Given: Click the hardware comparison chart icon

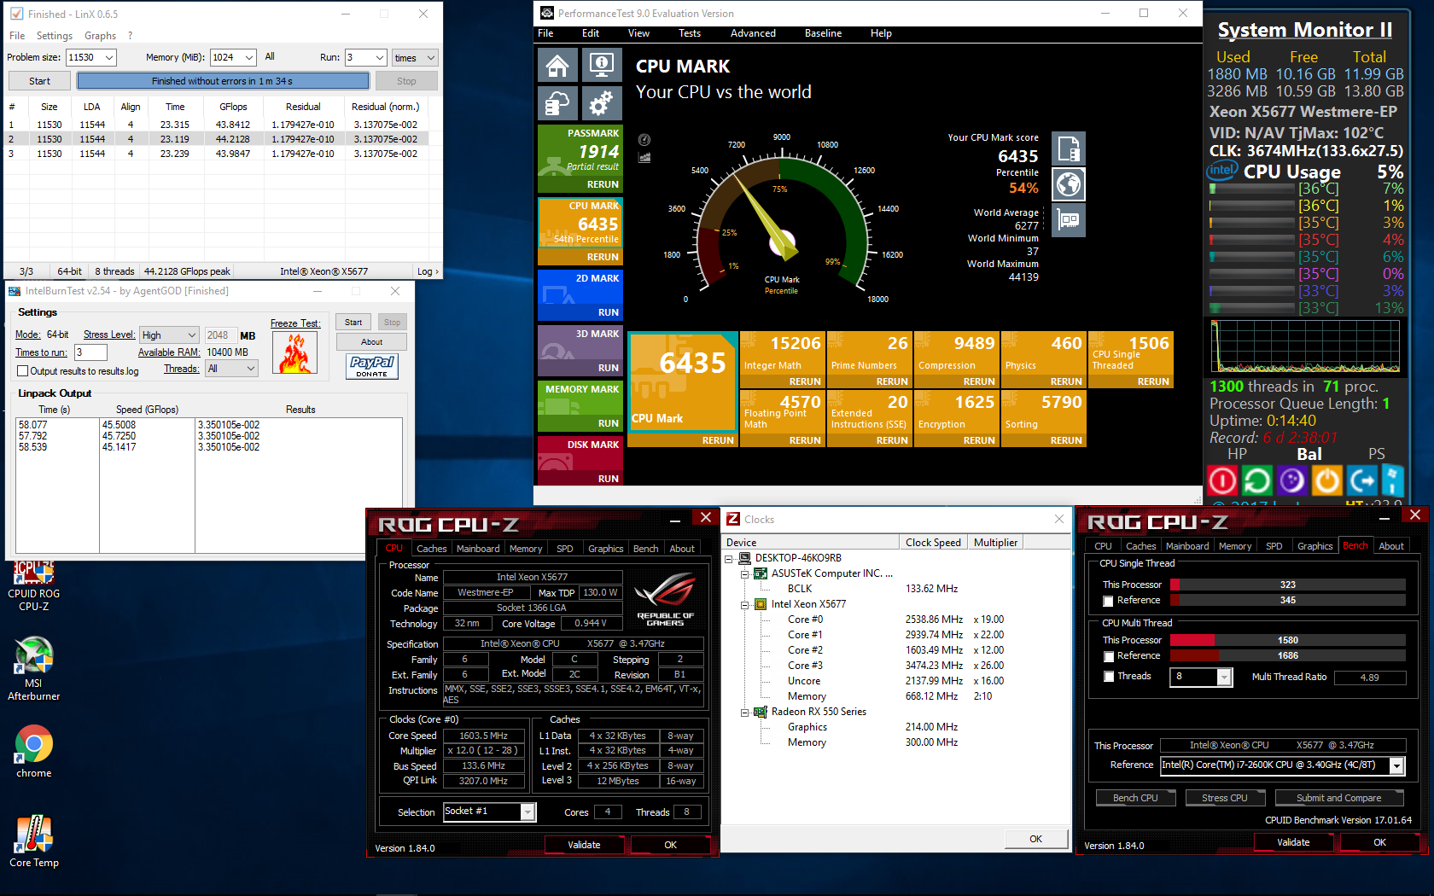Looking at the screenshot, I should coord(1070,220).
